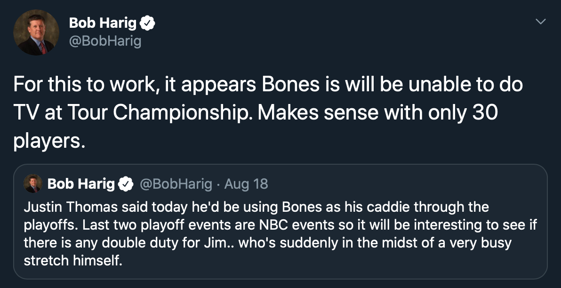Click the words "Tour Championship" in the main tweet

pyautogui.click(x=160, y=113)
